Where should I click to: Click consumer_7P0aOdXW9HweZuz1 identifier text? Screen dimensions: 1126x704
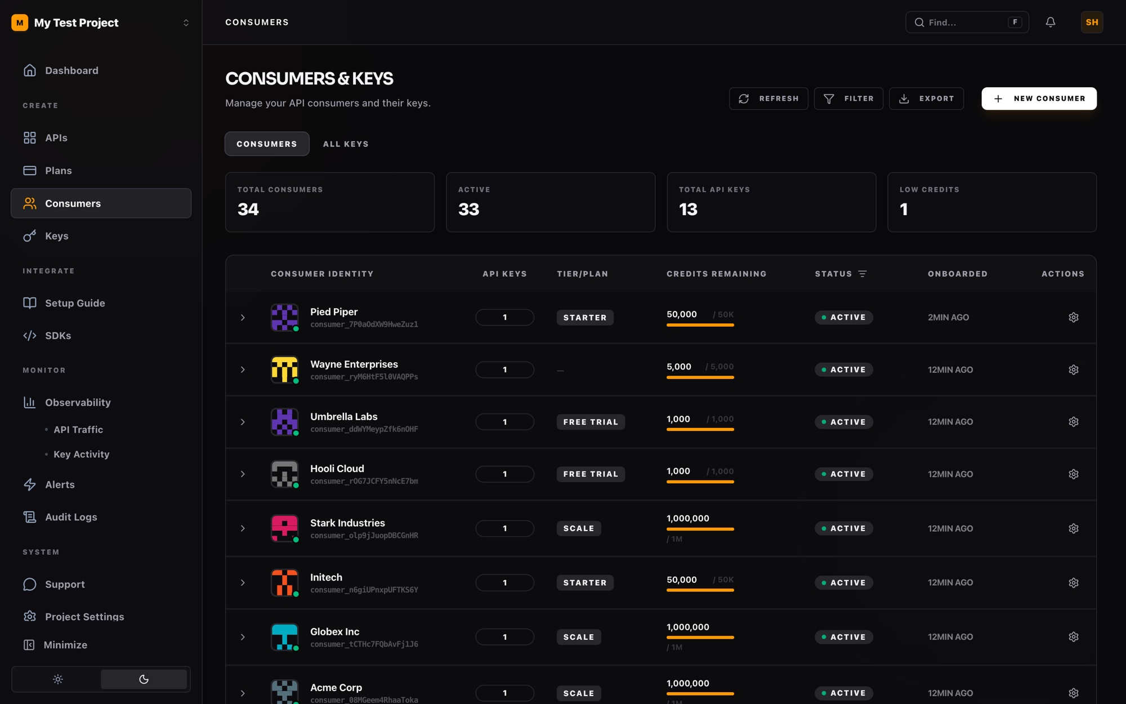pyautogui.click(x=364, y=325)
